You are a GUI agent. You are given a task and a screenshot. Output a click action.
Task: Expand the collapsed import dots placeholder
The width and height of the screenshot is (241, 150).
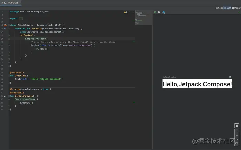coord(21,19)
